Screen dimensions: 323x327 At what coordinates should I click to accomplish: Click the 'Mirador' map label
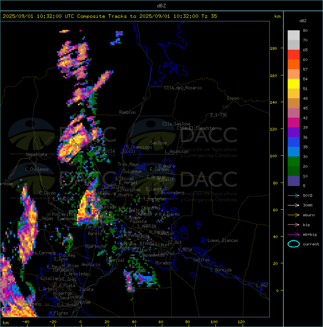coord(164,263)
